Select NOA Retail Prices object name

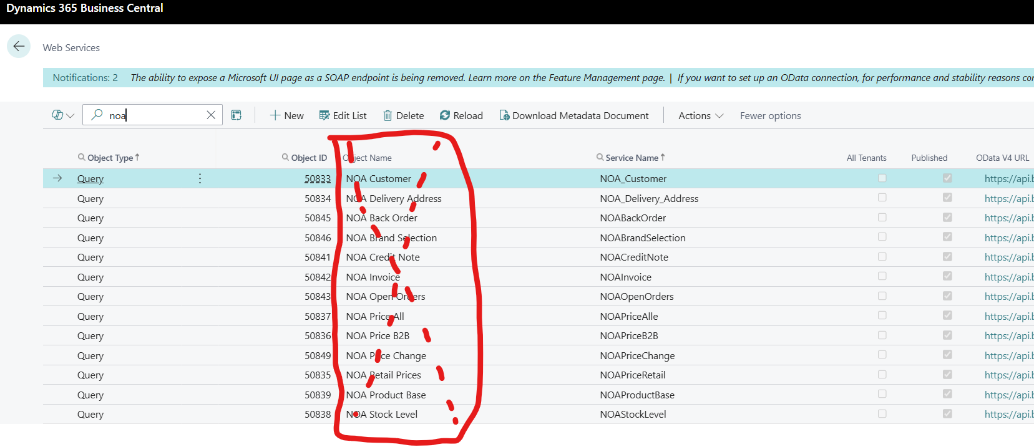tap(383, 375)
